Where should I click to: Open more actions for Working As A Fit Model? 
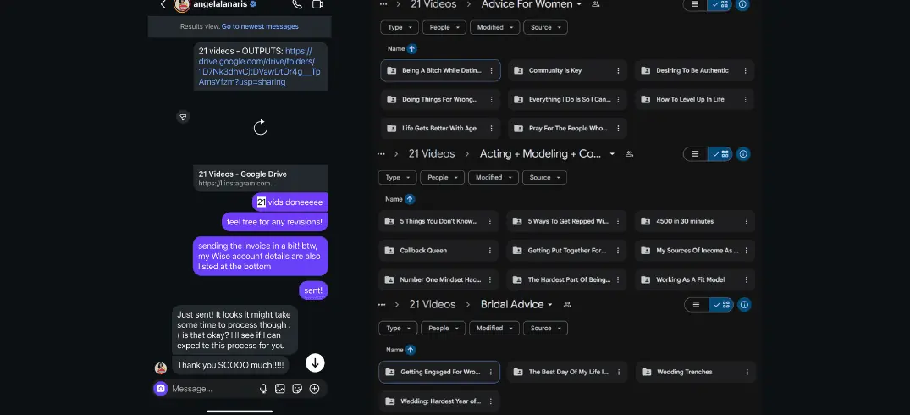tap(746, 279)
